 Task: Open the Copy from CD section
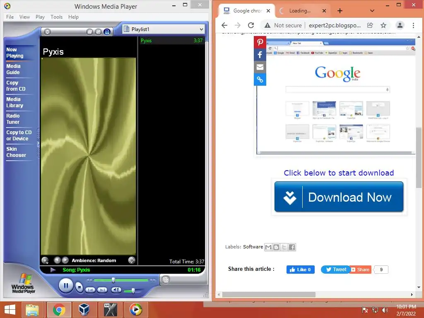16,86
